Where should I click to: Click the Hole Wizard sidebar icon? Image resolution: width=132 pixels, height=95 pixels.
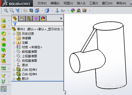click(4, 55)
